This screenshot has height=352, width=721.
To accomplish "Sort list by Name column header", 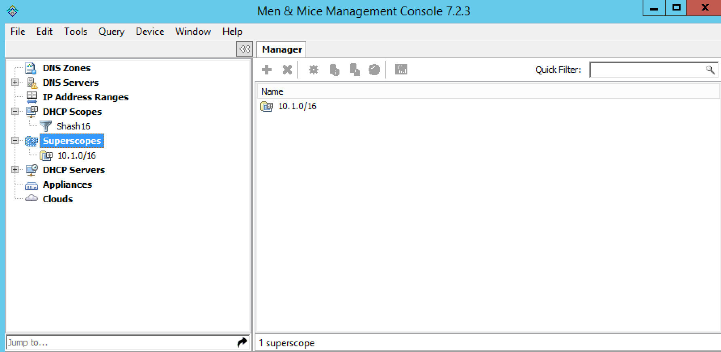I will [x=272, y=92].
